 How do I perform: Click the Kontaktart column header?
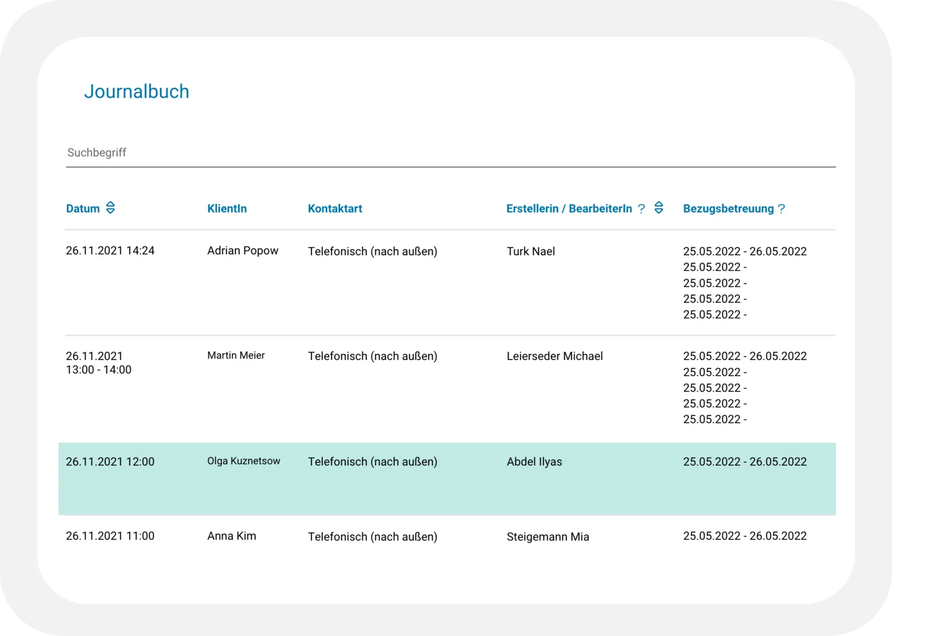tap(335, 209)
